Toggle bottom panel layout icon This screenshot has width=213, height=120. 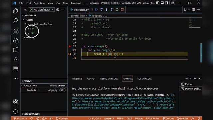pos(162,3)
